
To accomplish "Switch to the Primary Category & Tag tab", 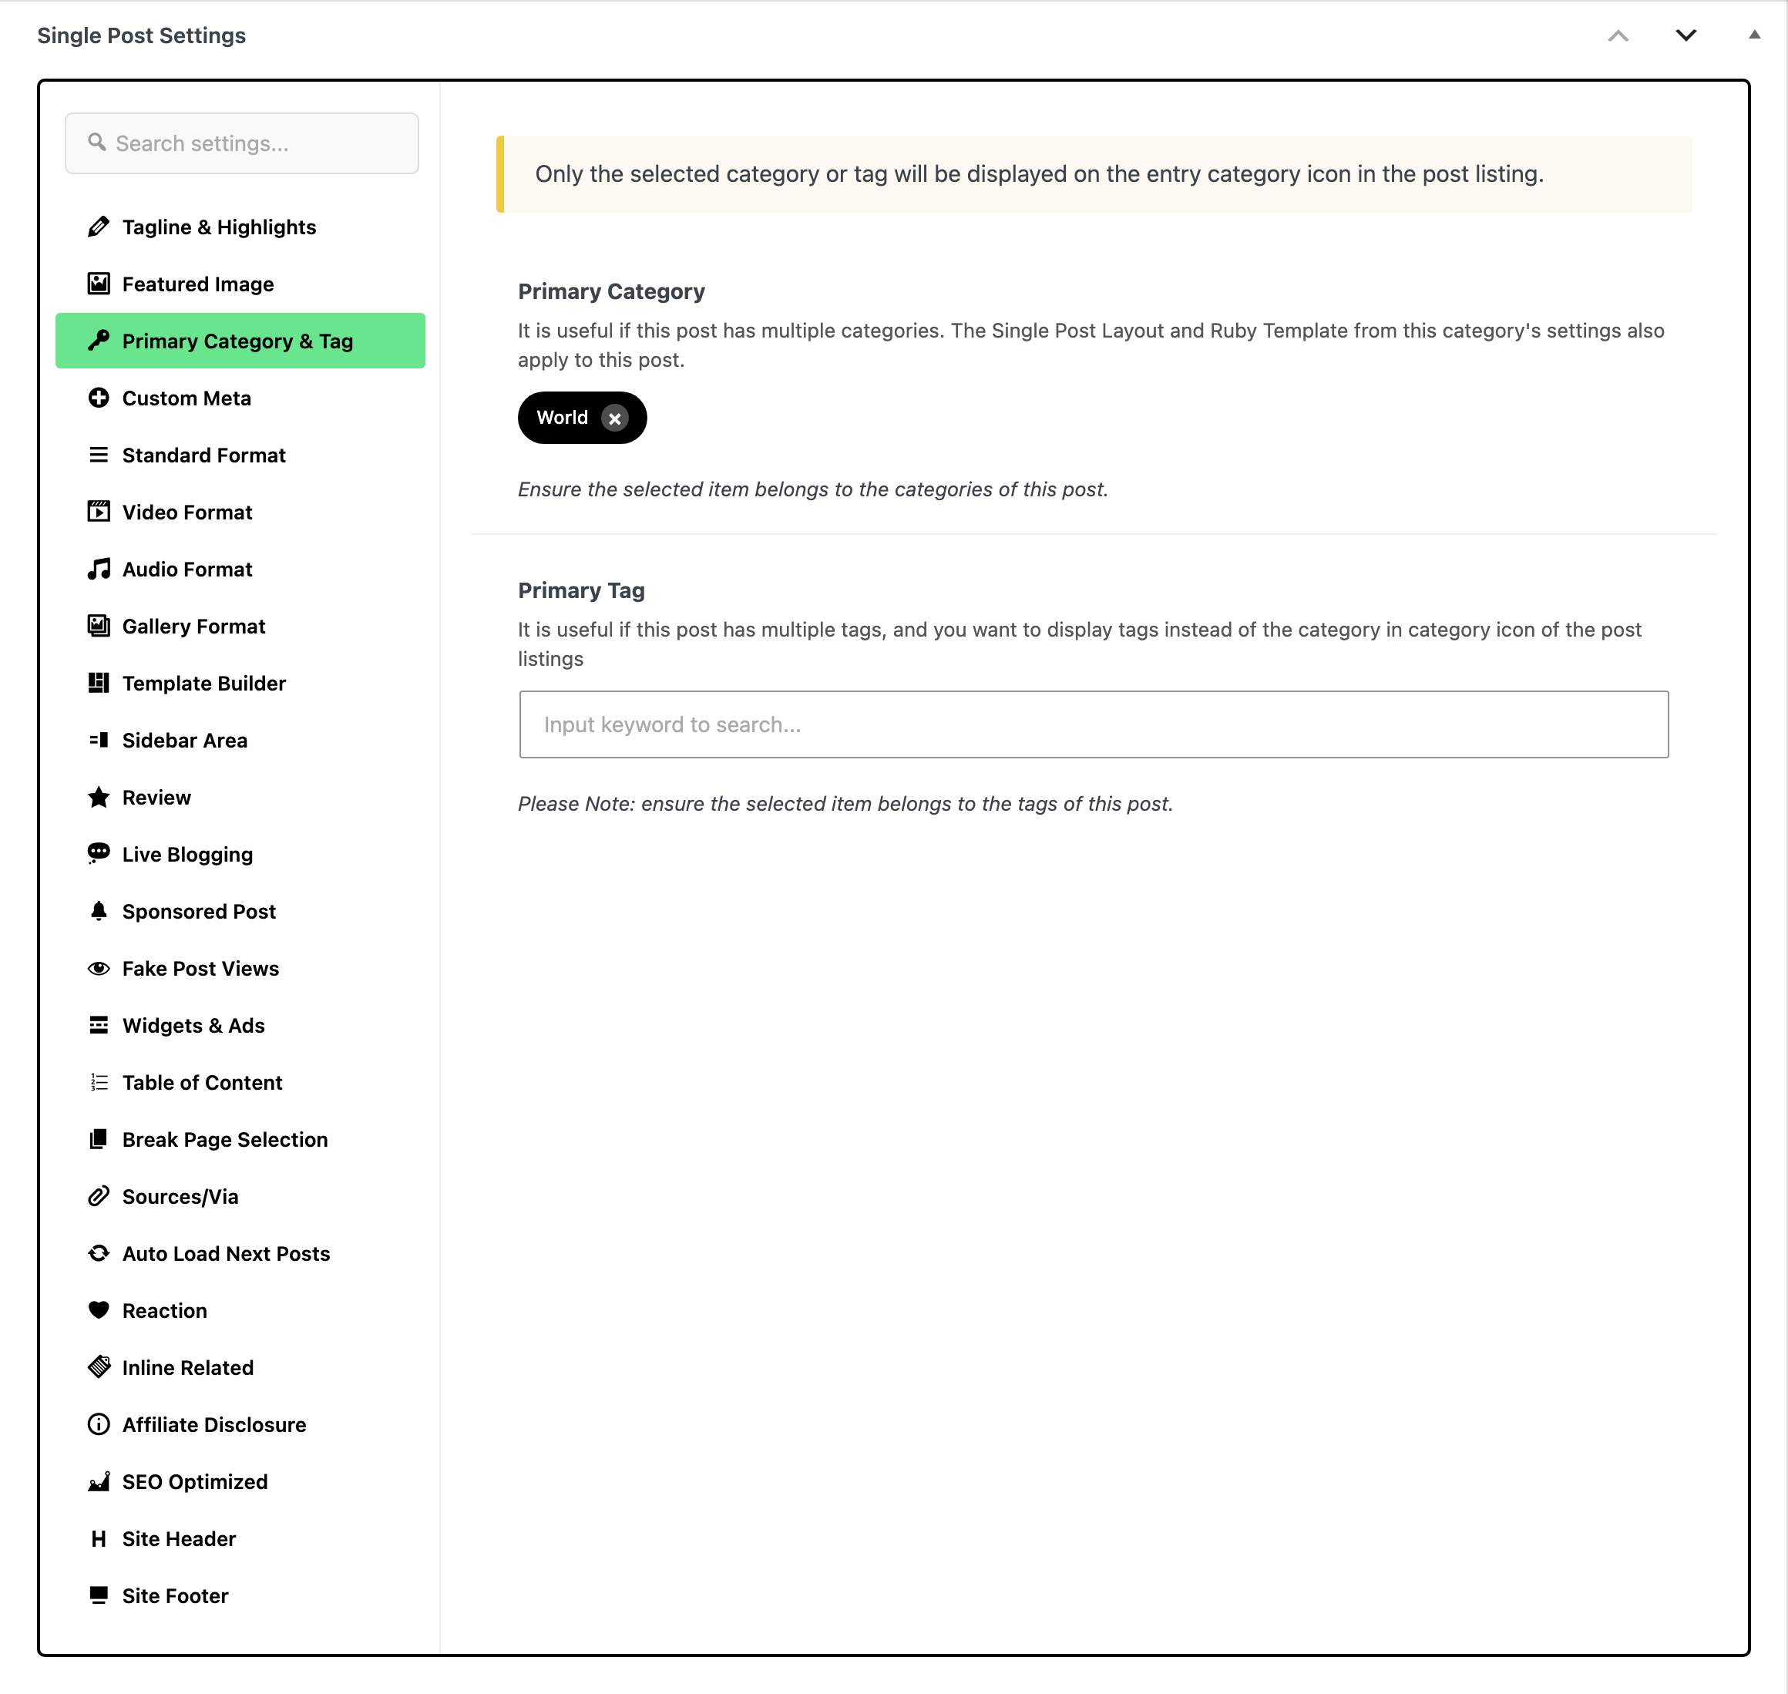I will [x=240, y=341].
